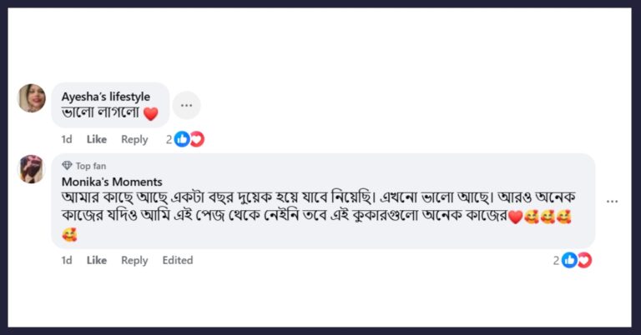Reply to Ayesha's lifestyle comment
Screen dimensions: 641x335
[x=134, y=139]
